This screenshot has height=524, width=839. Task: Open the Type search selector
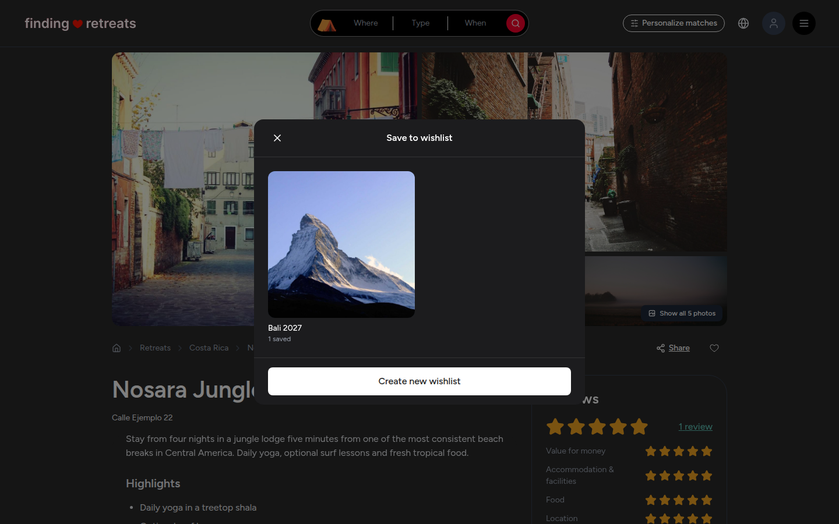[421, 23]
